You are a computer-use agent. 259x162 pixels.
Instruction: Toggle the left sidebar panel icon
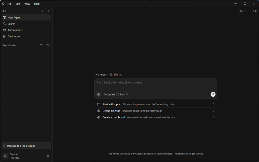point(4,11)
